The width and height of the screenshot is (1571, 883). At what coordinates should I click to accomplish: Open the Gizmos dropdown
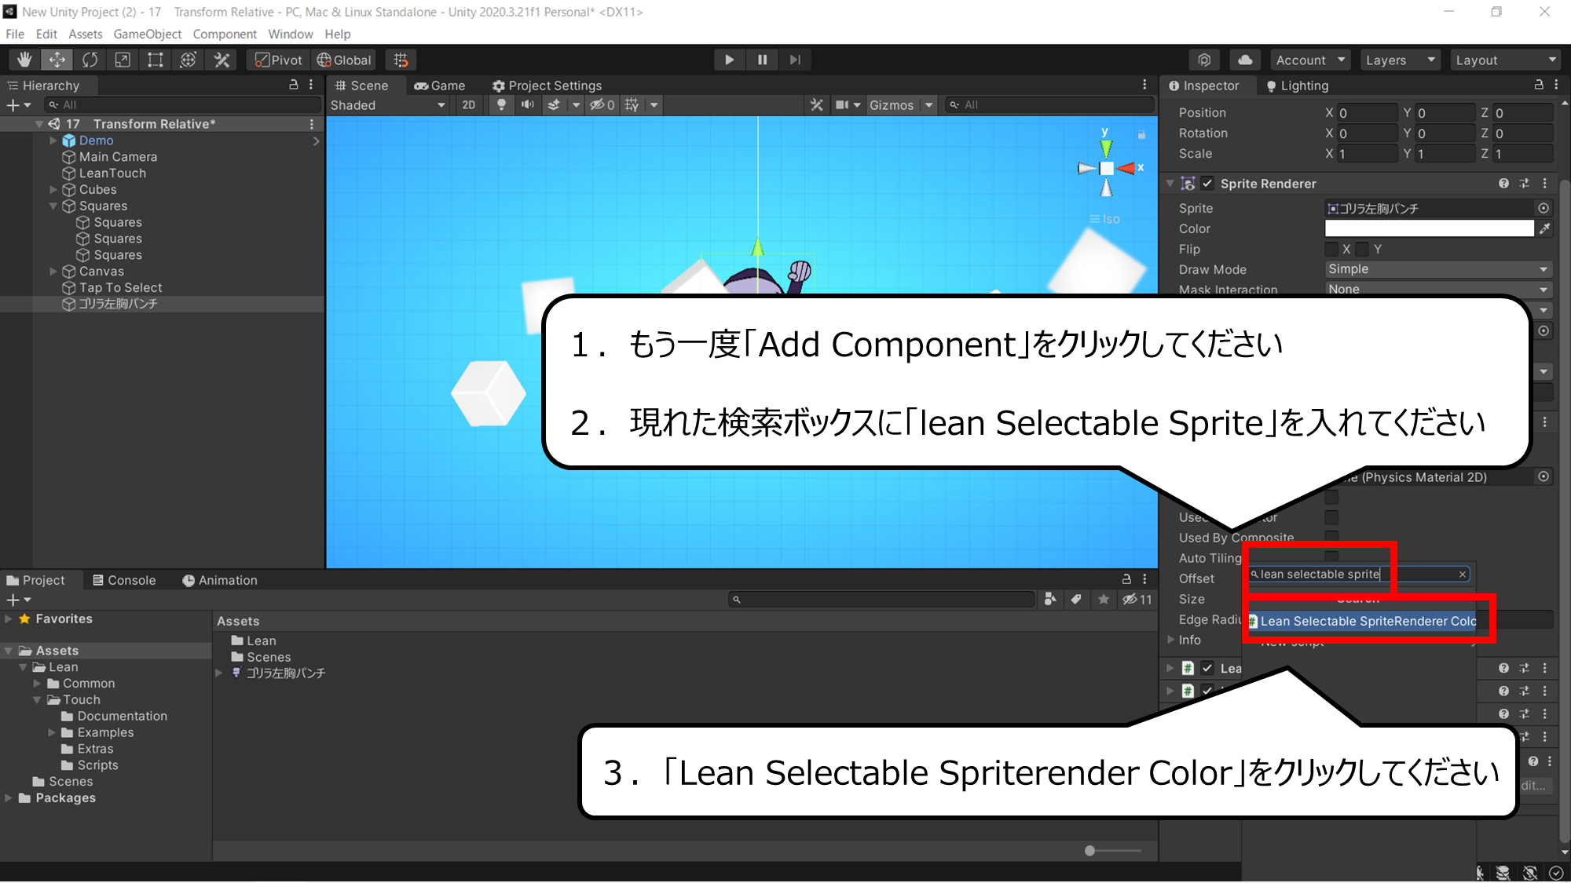click(x=901, y=105)
